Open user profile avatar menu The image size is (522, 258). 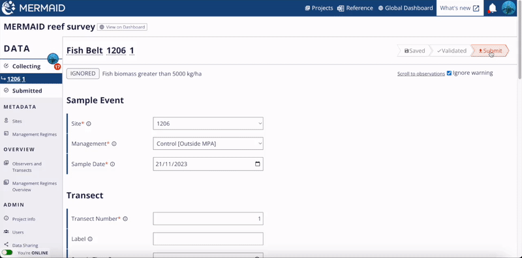coord(509,8)
